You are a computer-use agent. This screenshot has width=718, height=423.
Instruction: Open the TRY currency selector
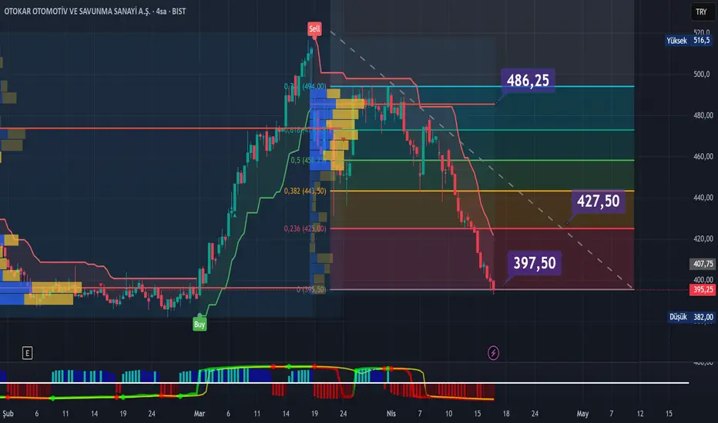[701, 12]
